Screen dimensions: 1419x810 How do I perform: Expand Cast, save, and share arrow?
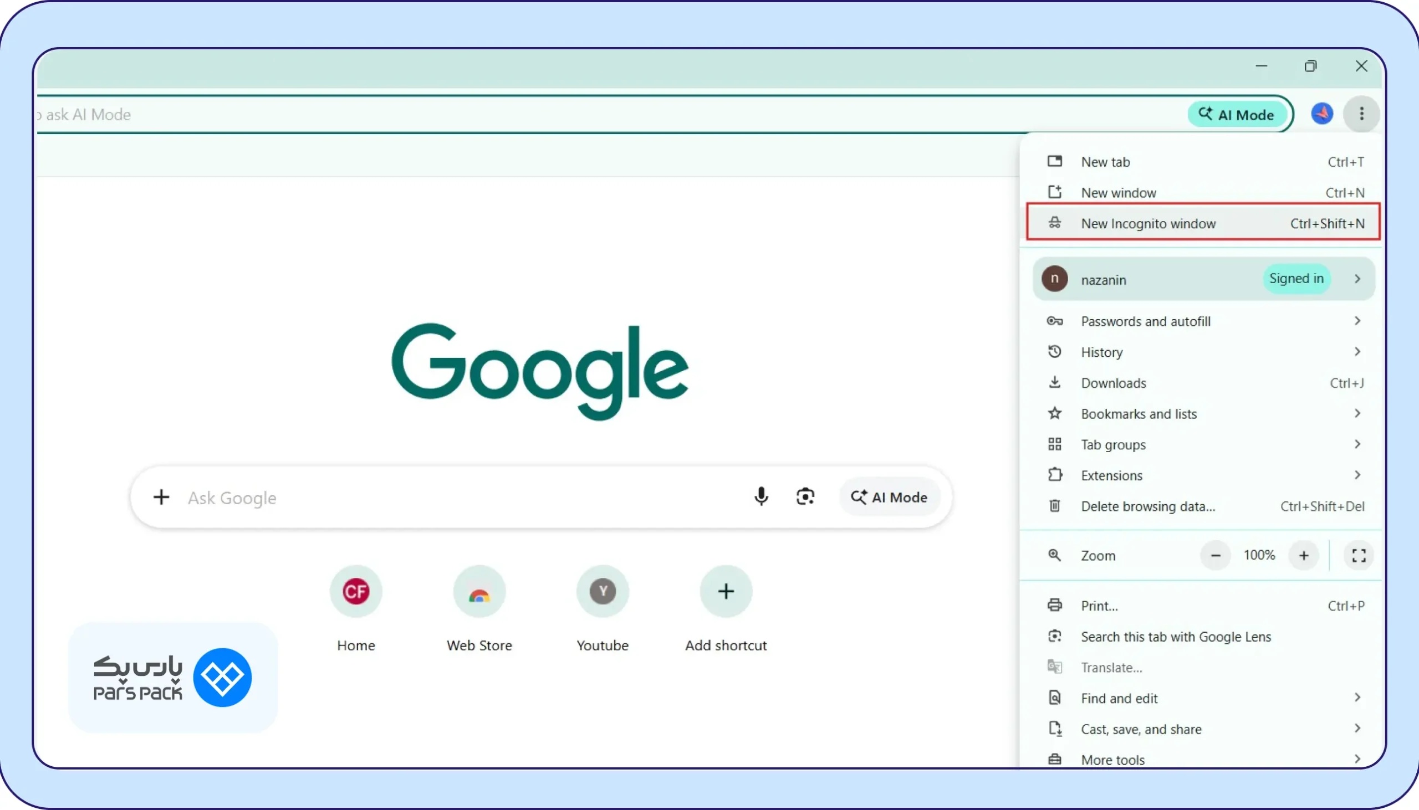pos(1357,728)
